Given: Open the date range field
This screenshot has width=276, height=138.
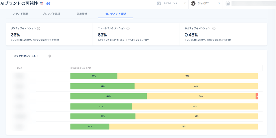Looking at the screenshot, I should [253, 3].
